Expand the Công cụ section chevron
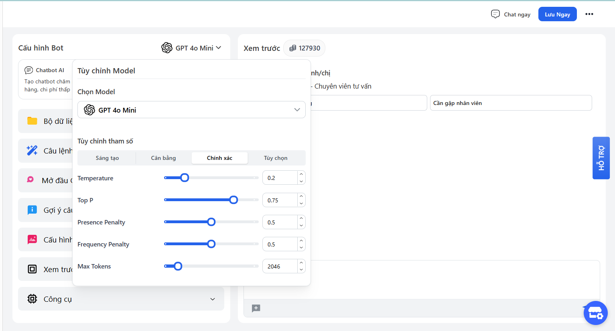Viewport: 615px width, 331px height. tap(213, 299)
